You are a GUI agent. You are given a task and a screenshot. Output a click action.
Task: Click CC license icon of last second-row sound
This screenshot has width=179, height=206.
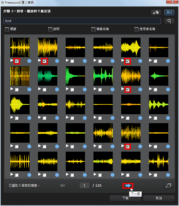[x=168, y=89]
